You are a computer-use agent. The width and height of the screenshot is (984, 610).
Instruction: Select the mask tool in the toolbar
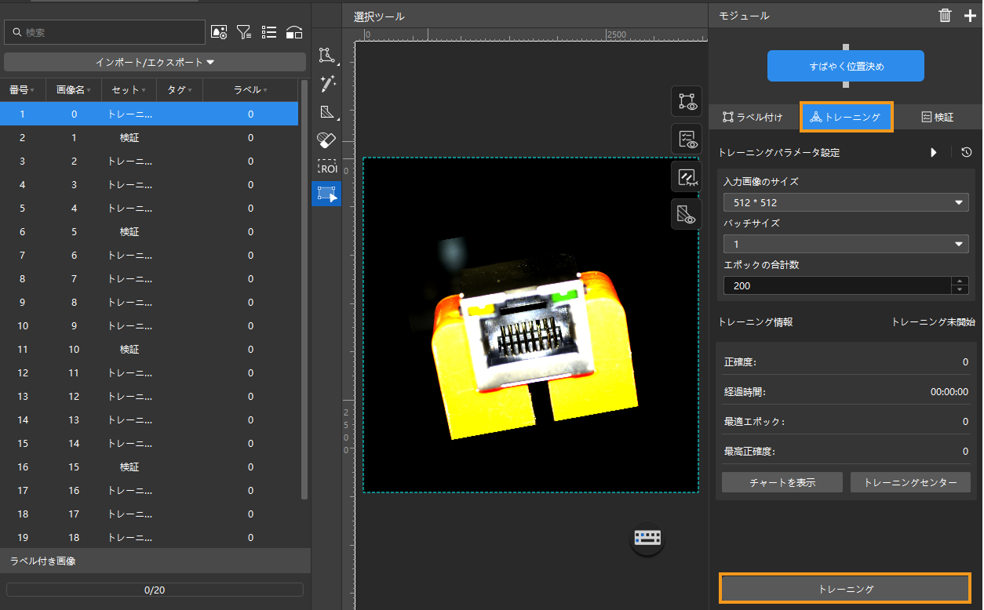click(x=326, y=112)
